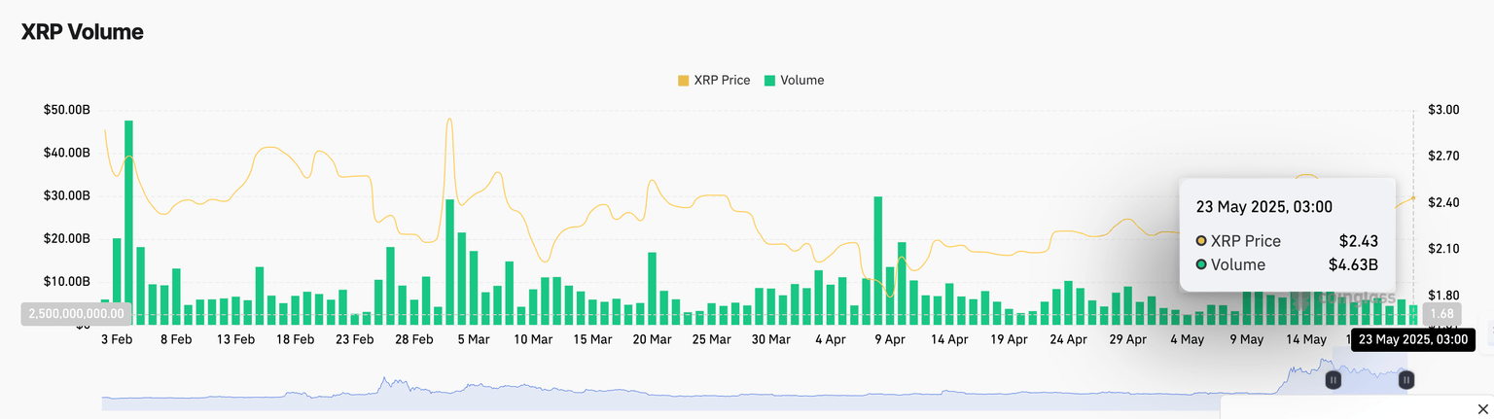Click the green Volume dot in tooltip
Image resolution: width=1494 pixels, height=419 pixels.
(1201, 264)
